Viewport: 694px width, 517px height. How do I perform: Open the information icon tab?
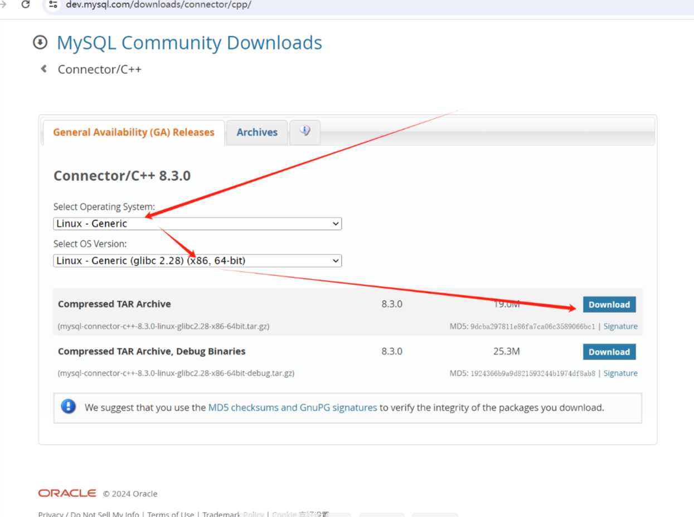305,132
